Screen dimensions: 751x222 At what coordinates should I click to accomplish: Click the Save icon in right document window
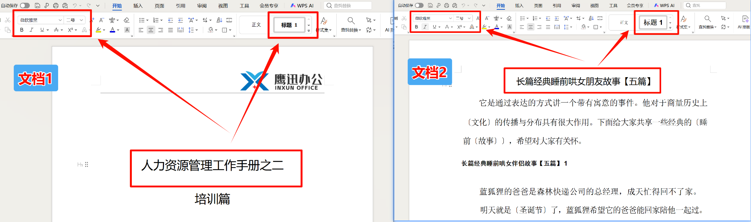click(430, 5)
